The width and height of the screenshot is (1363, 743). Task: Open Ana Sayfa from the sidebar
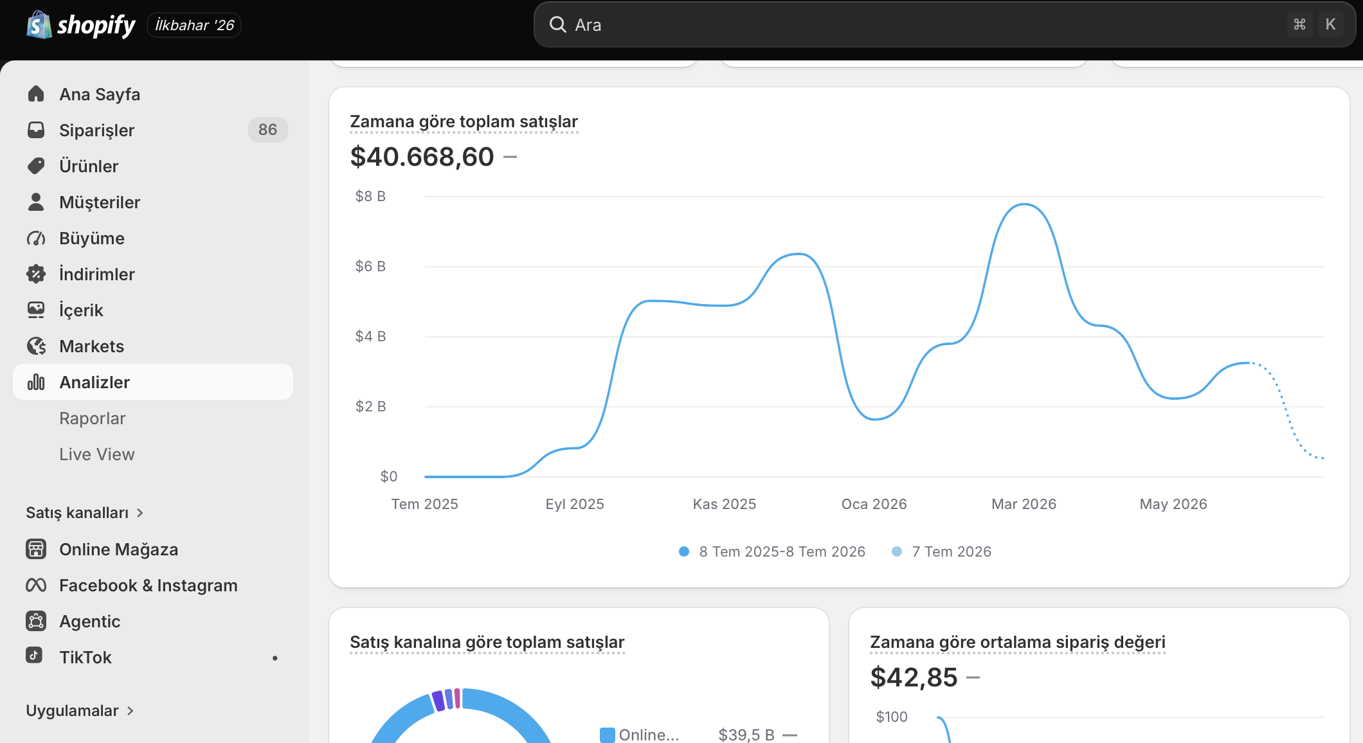coord(153,94)
